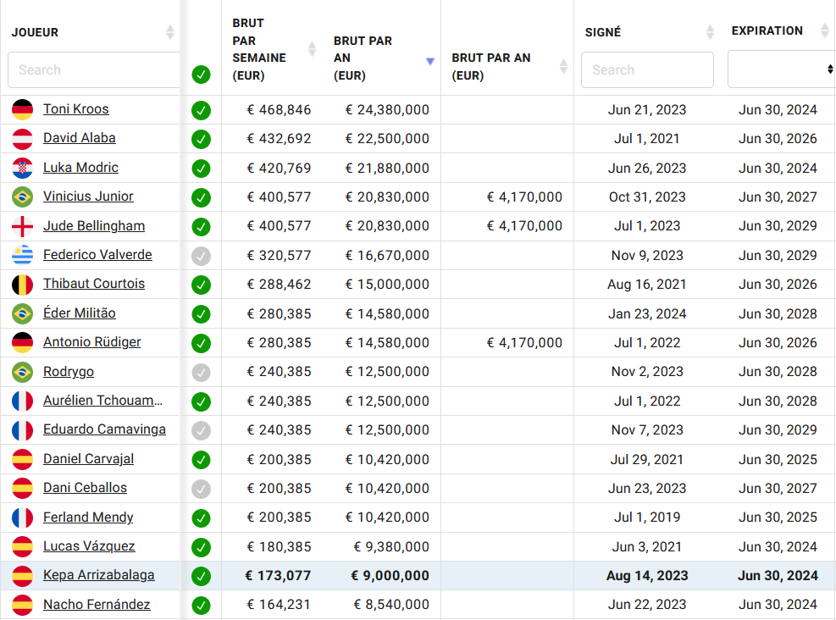Toggle the green verified filter in header
This screenshot has height=620, width=836.
(x=201, y=75)
